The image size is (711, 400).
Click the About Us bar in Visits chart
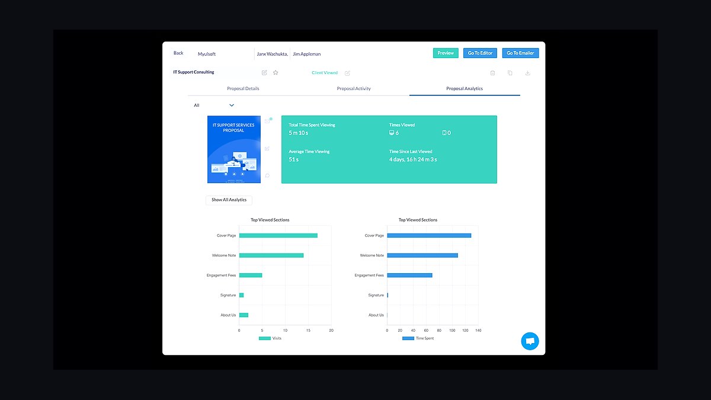pyautogui.click(x=244, y=315)
